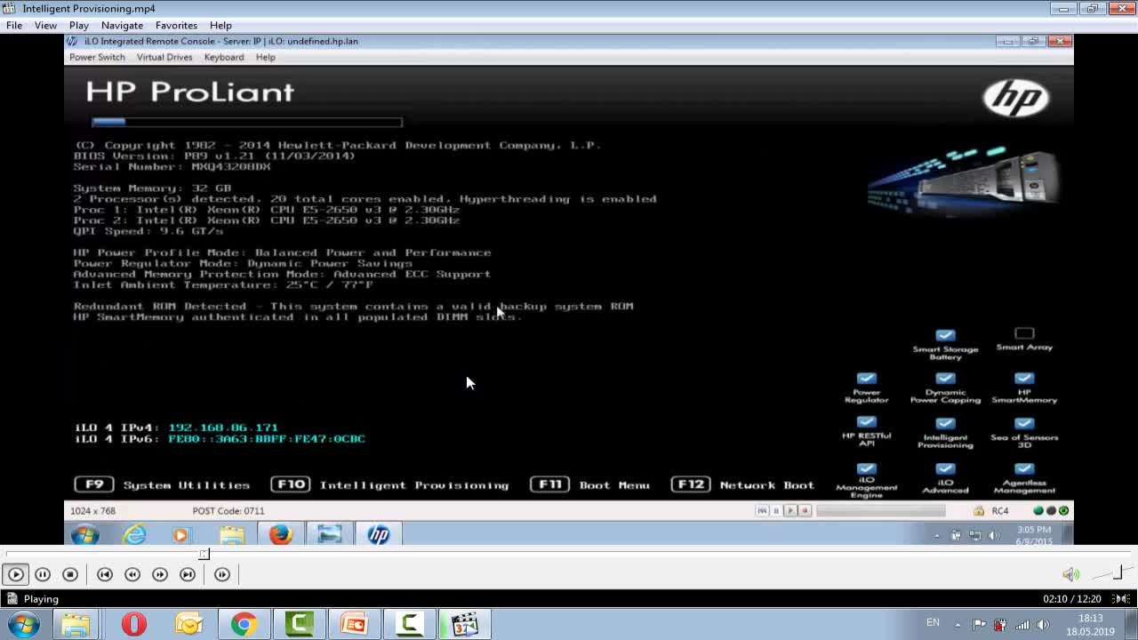Select F12 Network Boot

coord(742,484)
